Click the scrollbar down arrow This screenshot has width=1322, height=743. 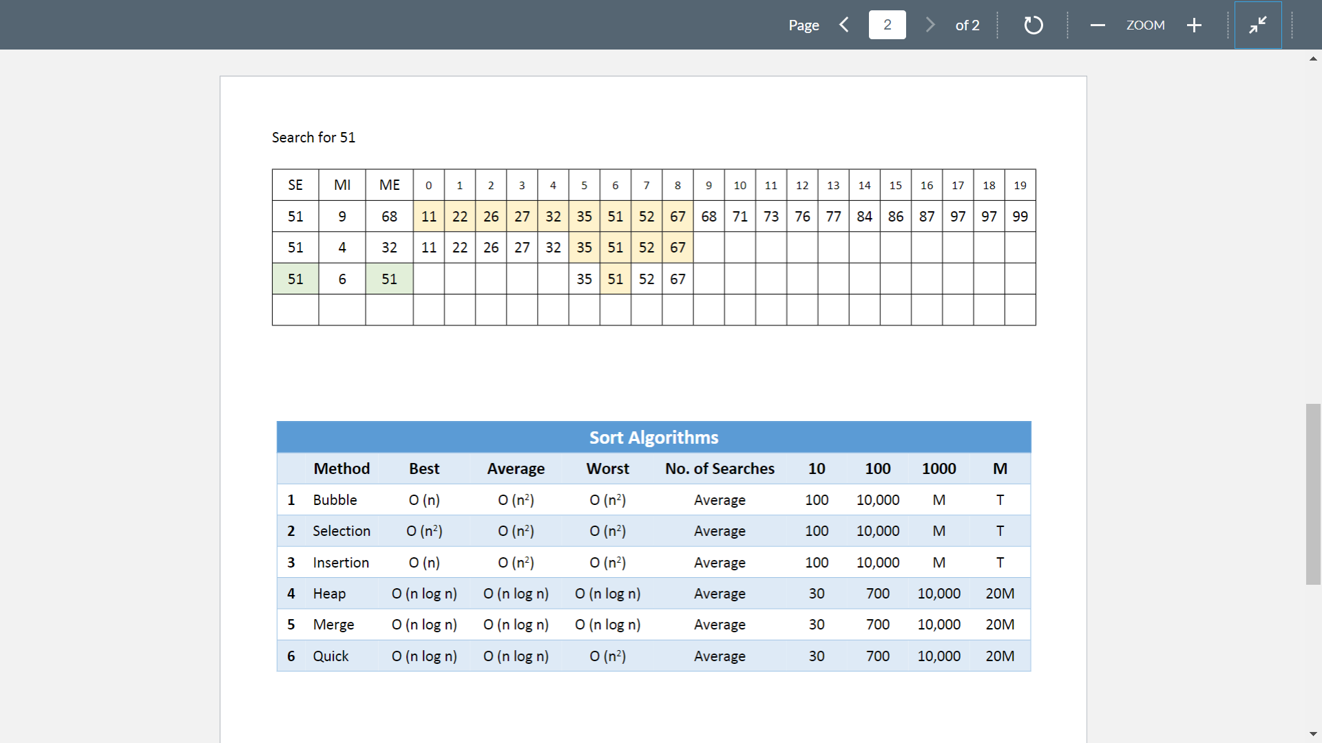point(1313,733)
